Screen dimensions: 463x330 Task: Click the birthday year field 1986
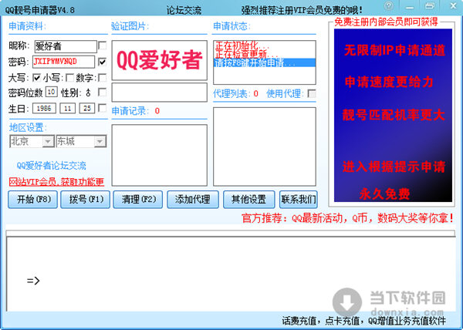coord(44,108)
